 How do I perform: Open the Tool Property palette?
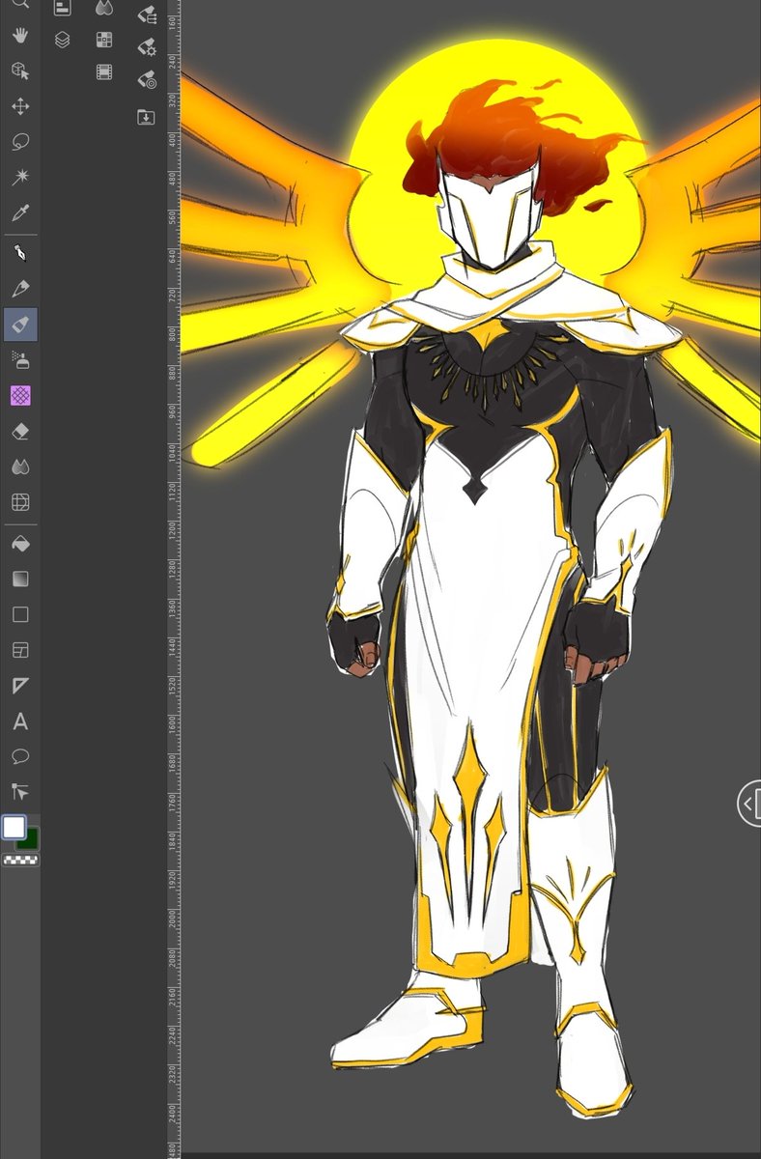click(x=146, y=46)
